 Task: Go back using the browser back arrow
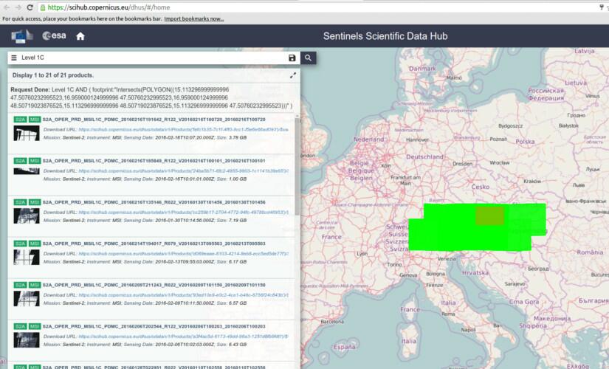coord(7,7)
